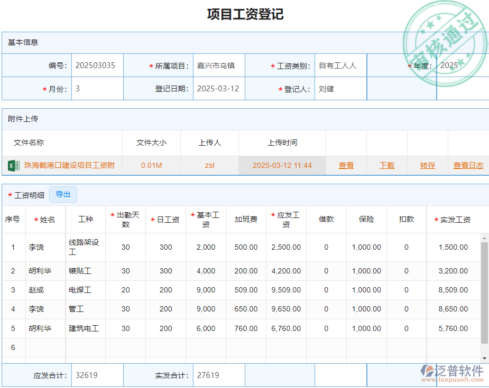The image size is (489, 388).
Task: Click 转存 for the wage attachment
Action: coord(427,165)
